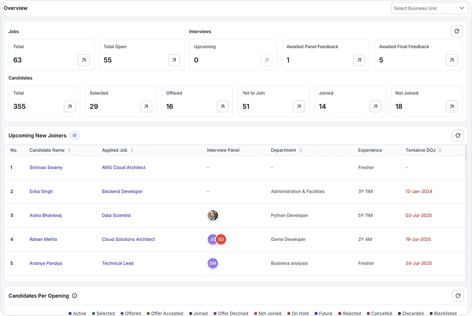Click the SM interviewer avatar in Ananya Pandya's row
This screenshot has width=472, height=316.
213,263
